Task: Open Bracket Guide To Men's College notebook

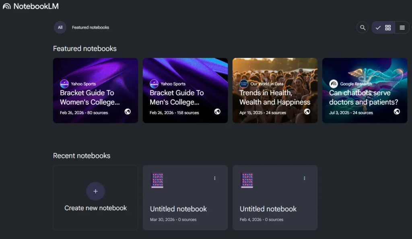Action: (185, 90)
